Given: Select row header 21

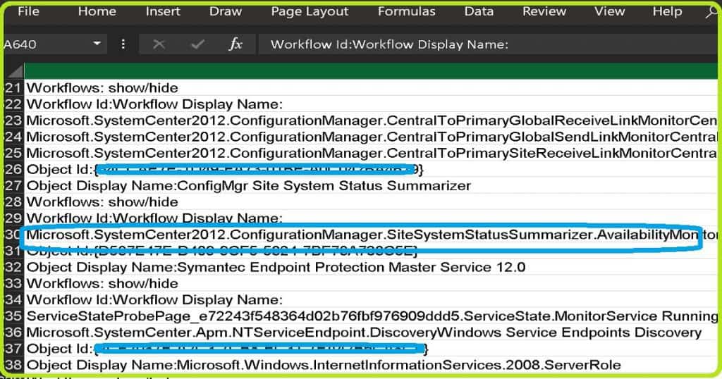Looking at the screenshot, I should 14,88.
